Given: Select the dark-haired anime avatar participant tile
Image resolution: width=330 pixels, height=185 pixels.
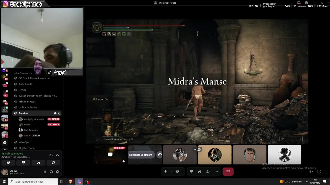Looking at the screenshot, I should point(250,155).
